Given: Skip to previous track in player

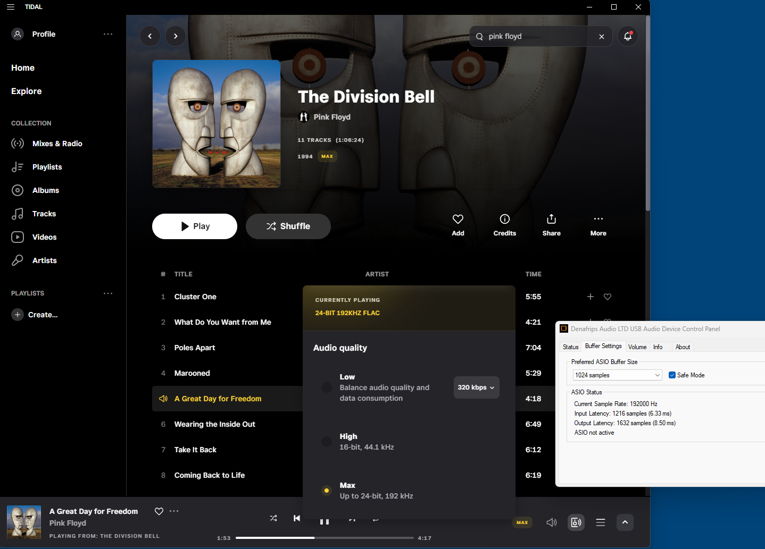Looking at the screenshot, I should (297, 518).
